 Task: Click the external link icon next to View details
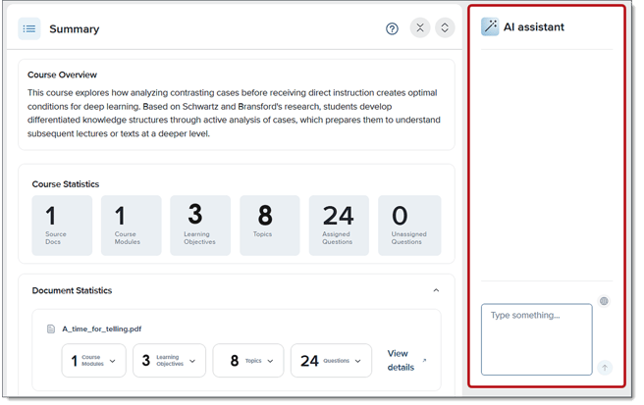(x=424, y=361)
